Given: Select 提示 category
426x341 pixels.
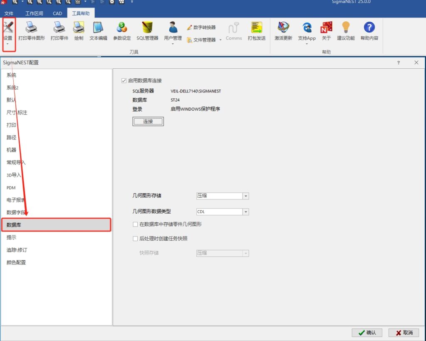Looking at the screenshot, I should pos(11,237).
